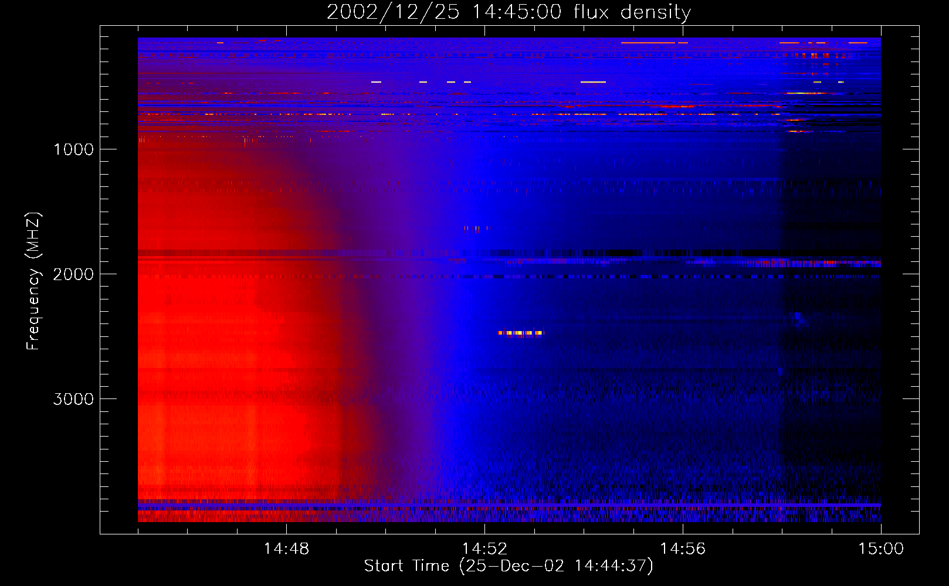
Task: Click the 14:48 time tick label
Action: coord(286,549)
